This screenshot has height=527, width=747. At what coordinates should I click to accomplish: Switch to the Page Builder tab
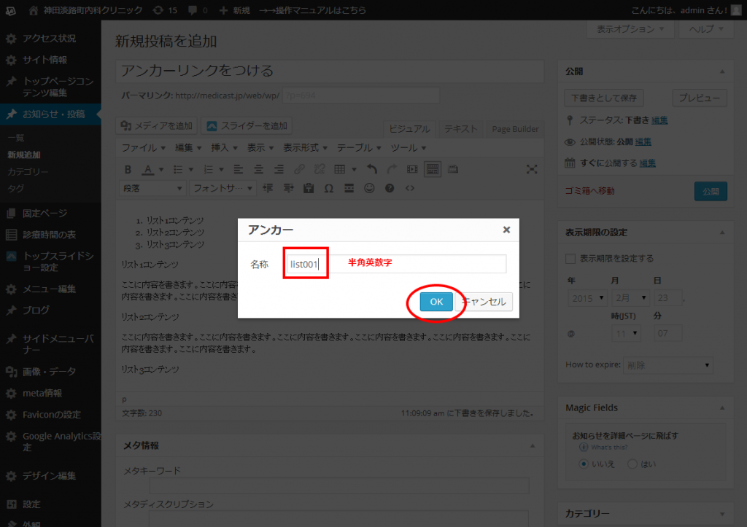click(515, 129)
